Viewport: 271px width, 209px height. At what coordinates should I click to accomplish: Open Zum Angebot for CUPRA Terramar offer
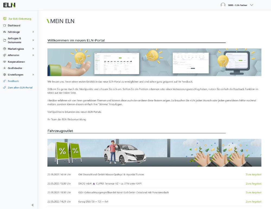pyautogui.click(x=253, y=184)
